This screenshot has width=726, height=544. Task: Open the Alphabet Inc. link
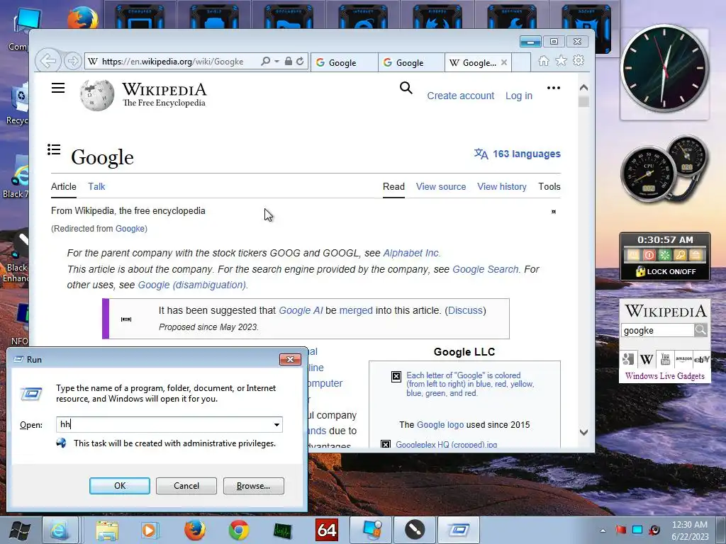411,253
